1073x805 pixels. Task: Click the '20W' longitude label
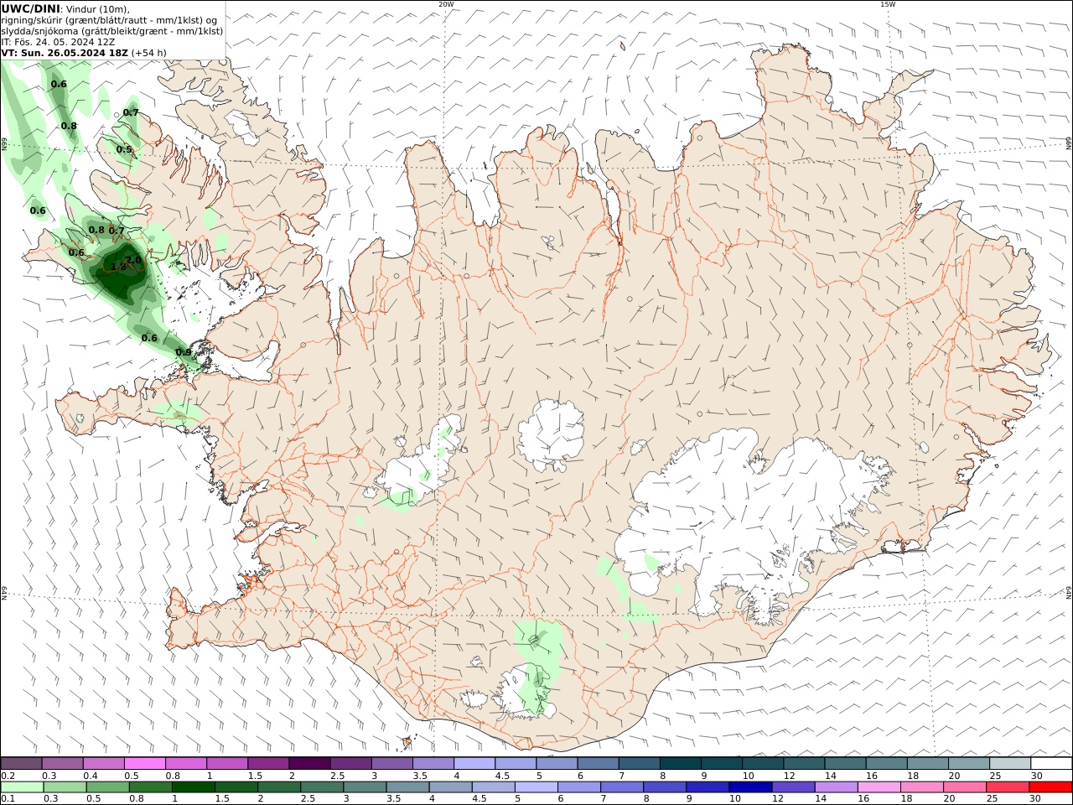pos(446,4)
